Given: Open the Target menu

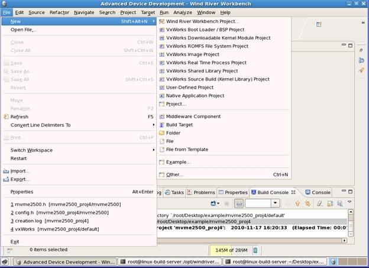Looking at the screenshot, I should (148, 12).
